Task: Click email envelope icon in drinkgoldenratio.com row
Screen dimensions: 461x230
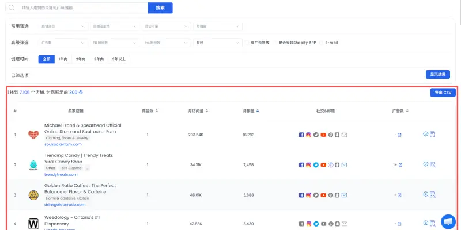Action: click(x=344, y=195)
